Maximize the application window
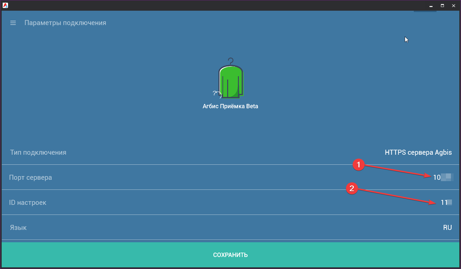The height and width of the screenshot is (269, 461). [442, 5]
